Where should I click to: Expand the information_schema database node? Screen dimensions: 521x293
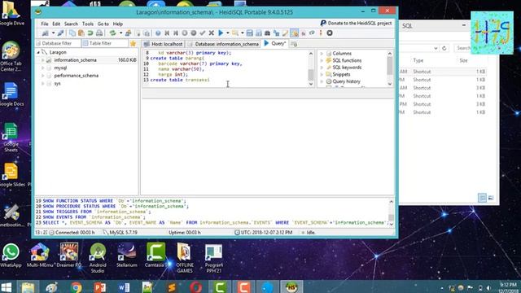coord(43,60)
